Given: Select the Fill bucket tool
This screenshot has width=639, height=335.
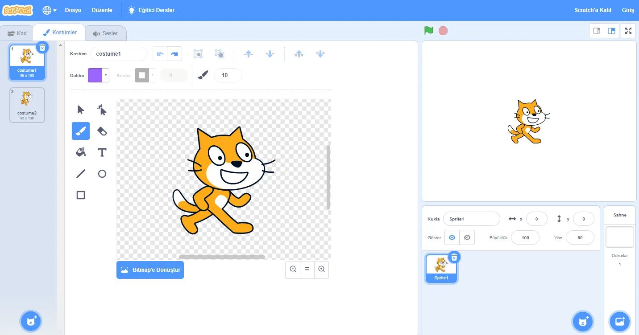Looking at the screenshot, I should tap(81, 152).
